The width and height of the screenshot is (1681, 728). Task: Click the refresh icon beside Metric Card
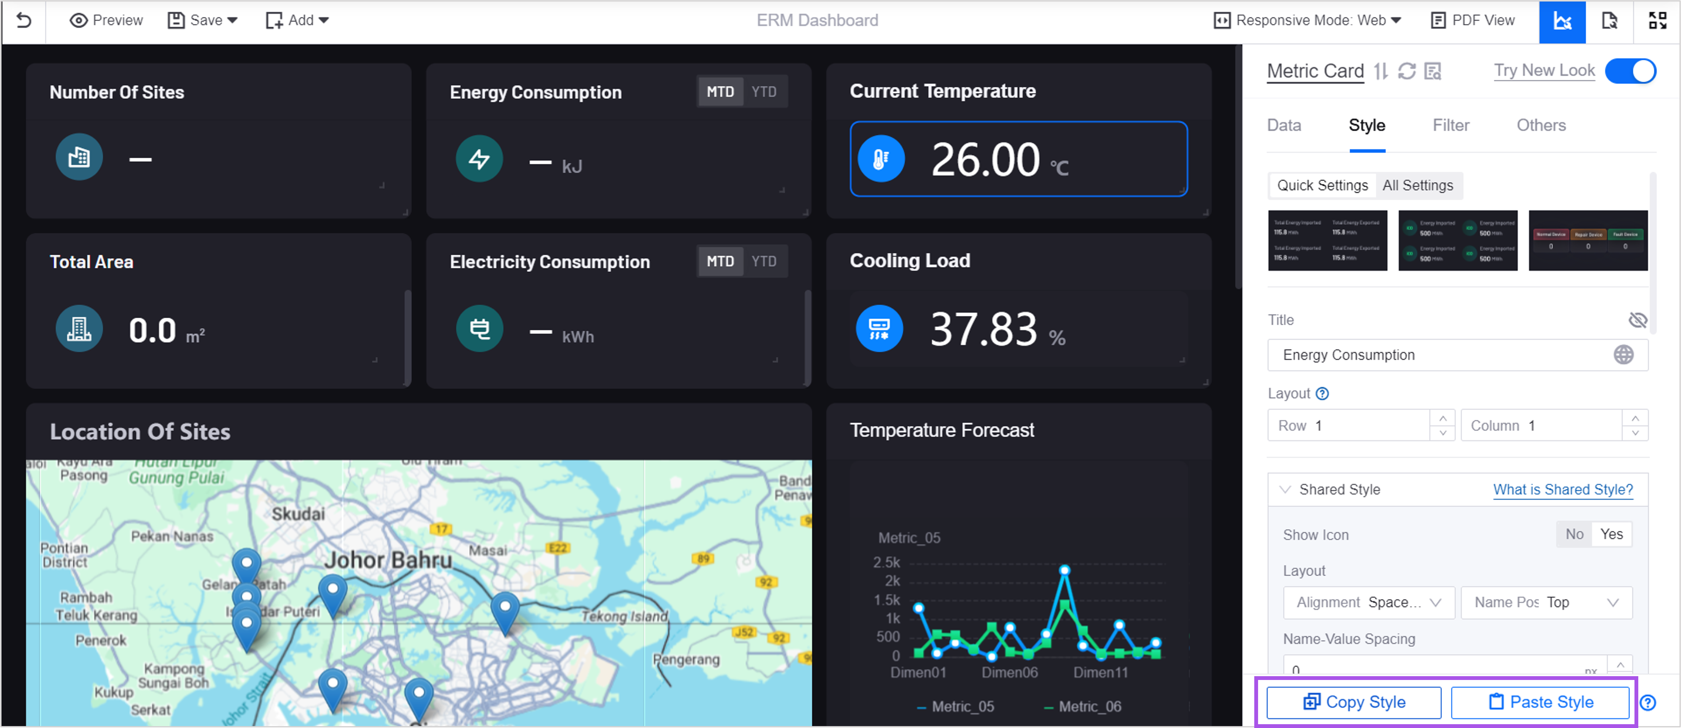pyautogui.click(x=1406, y=71)
